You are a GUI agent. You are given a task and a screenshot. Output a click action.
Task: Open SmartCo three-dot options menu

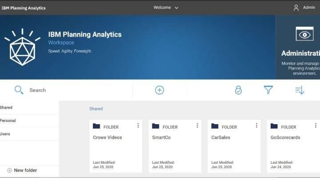tap(197, 125)
